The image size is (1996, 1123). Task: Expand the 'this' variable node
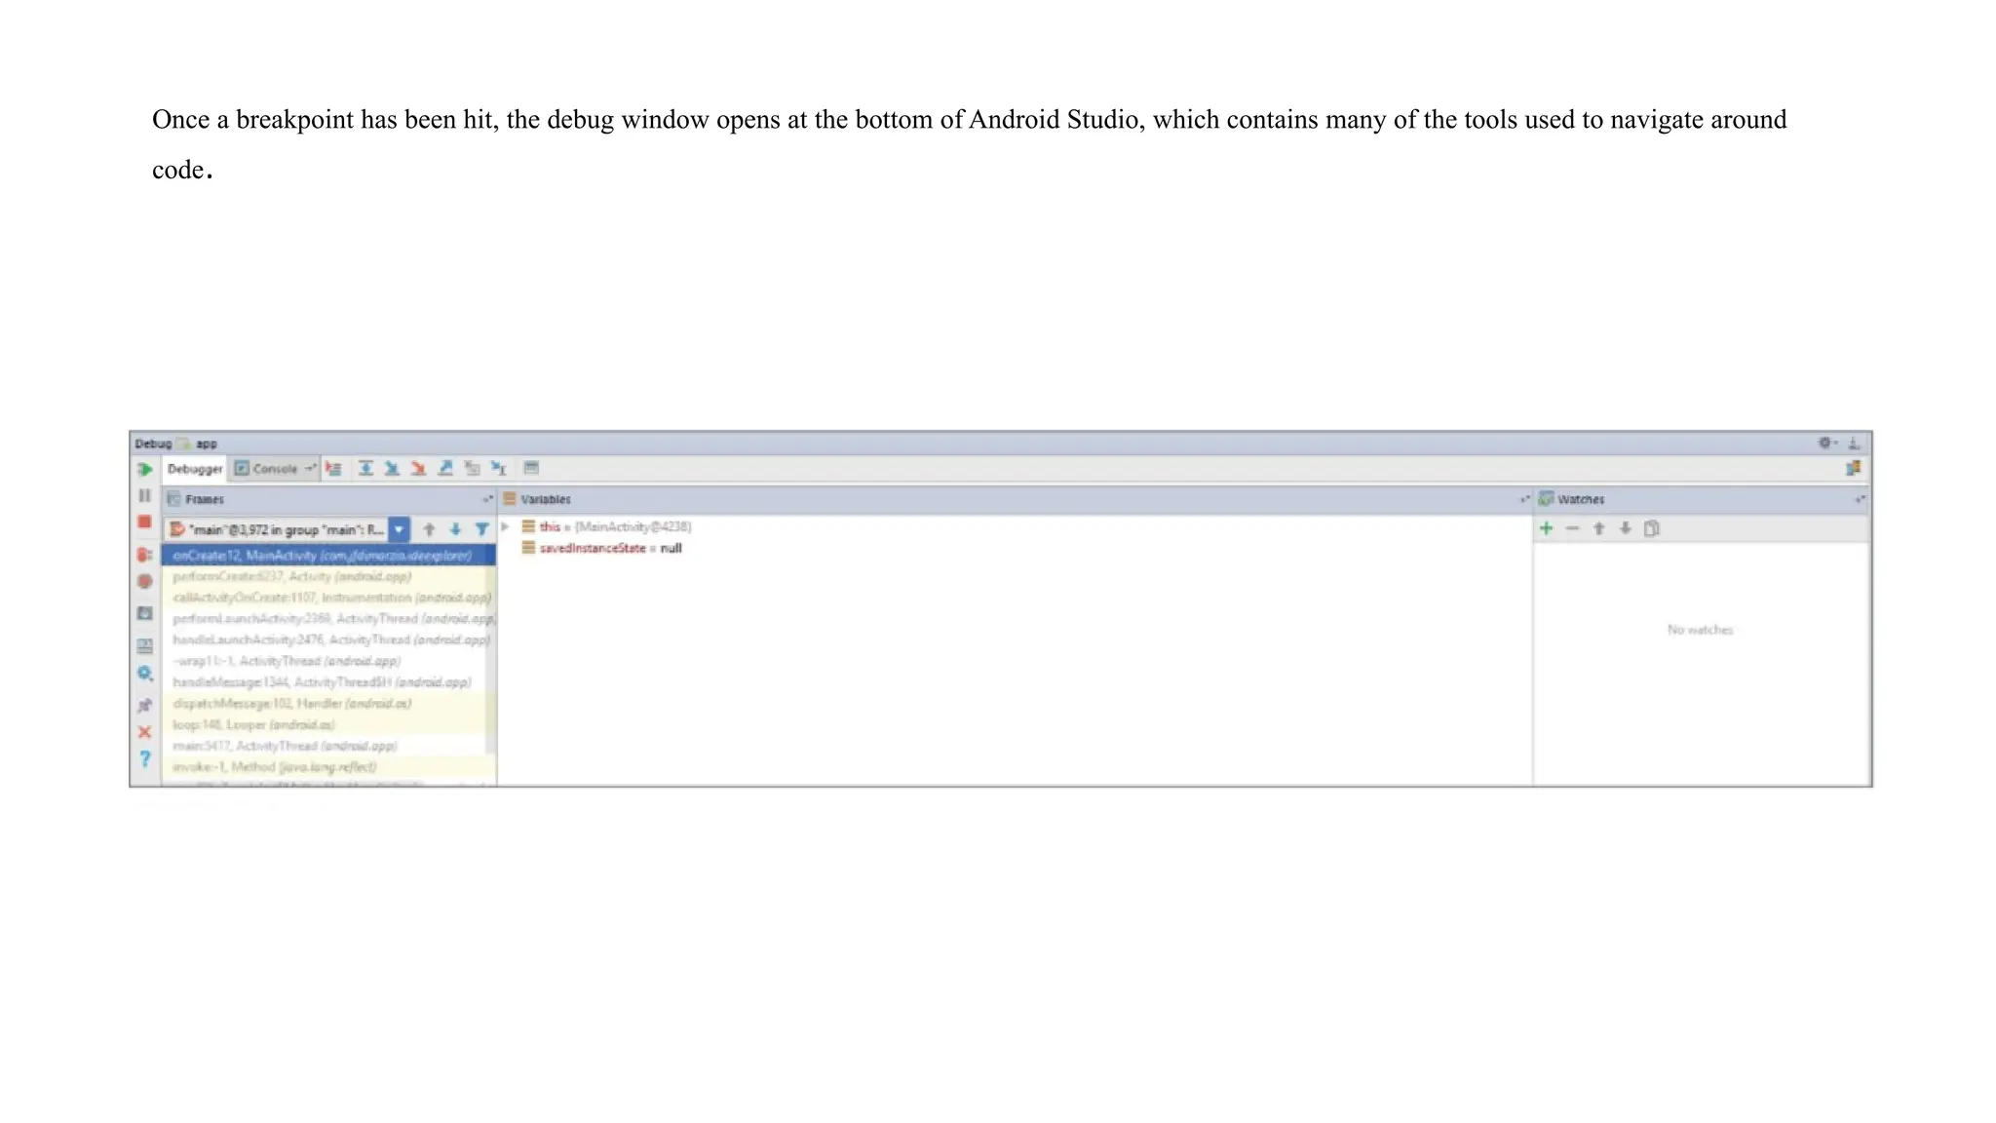(506, 526)
